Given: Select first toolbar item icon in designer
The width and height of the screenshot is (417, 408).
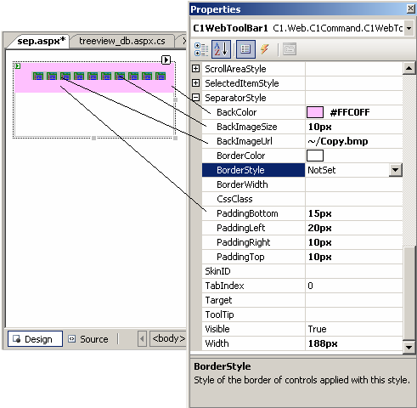Looking at the screenshot, I should [x=38, y=76].
